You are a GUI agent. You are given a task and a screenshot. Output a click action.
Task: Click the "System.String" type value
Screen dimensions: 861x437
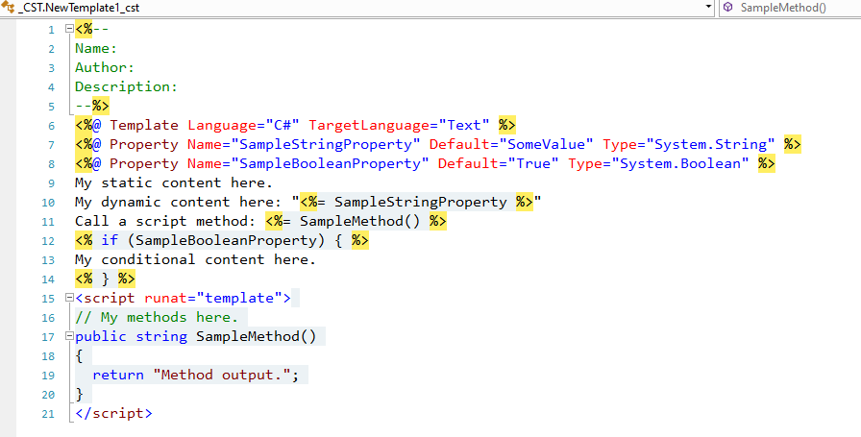[710, 144]
